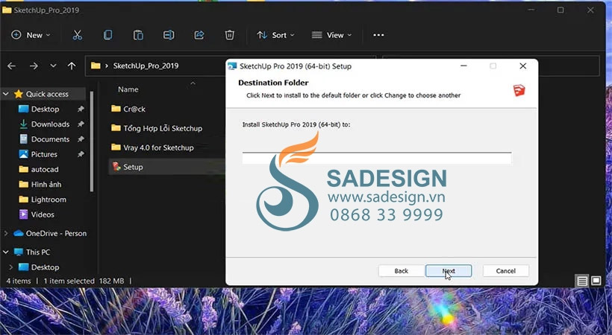Click the Setup file's installer icon
This screenshot has width=612, height=335.
116,167
